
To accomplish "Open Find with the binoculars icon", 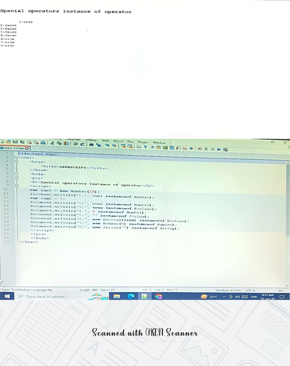I will (91, 144).
